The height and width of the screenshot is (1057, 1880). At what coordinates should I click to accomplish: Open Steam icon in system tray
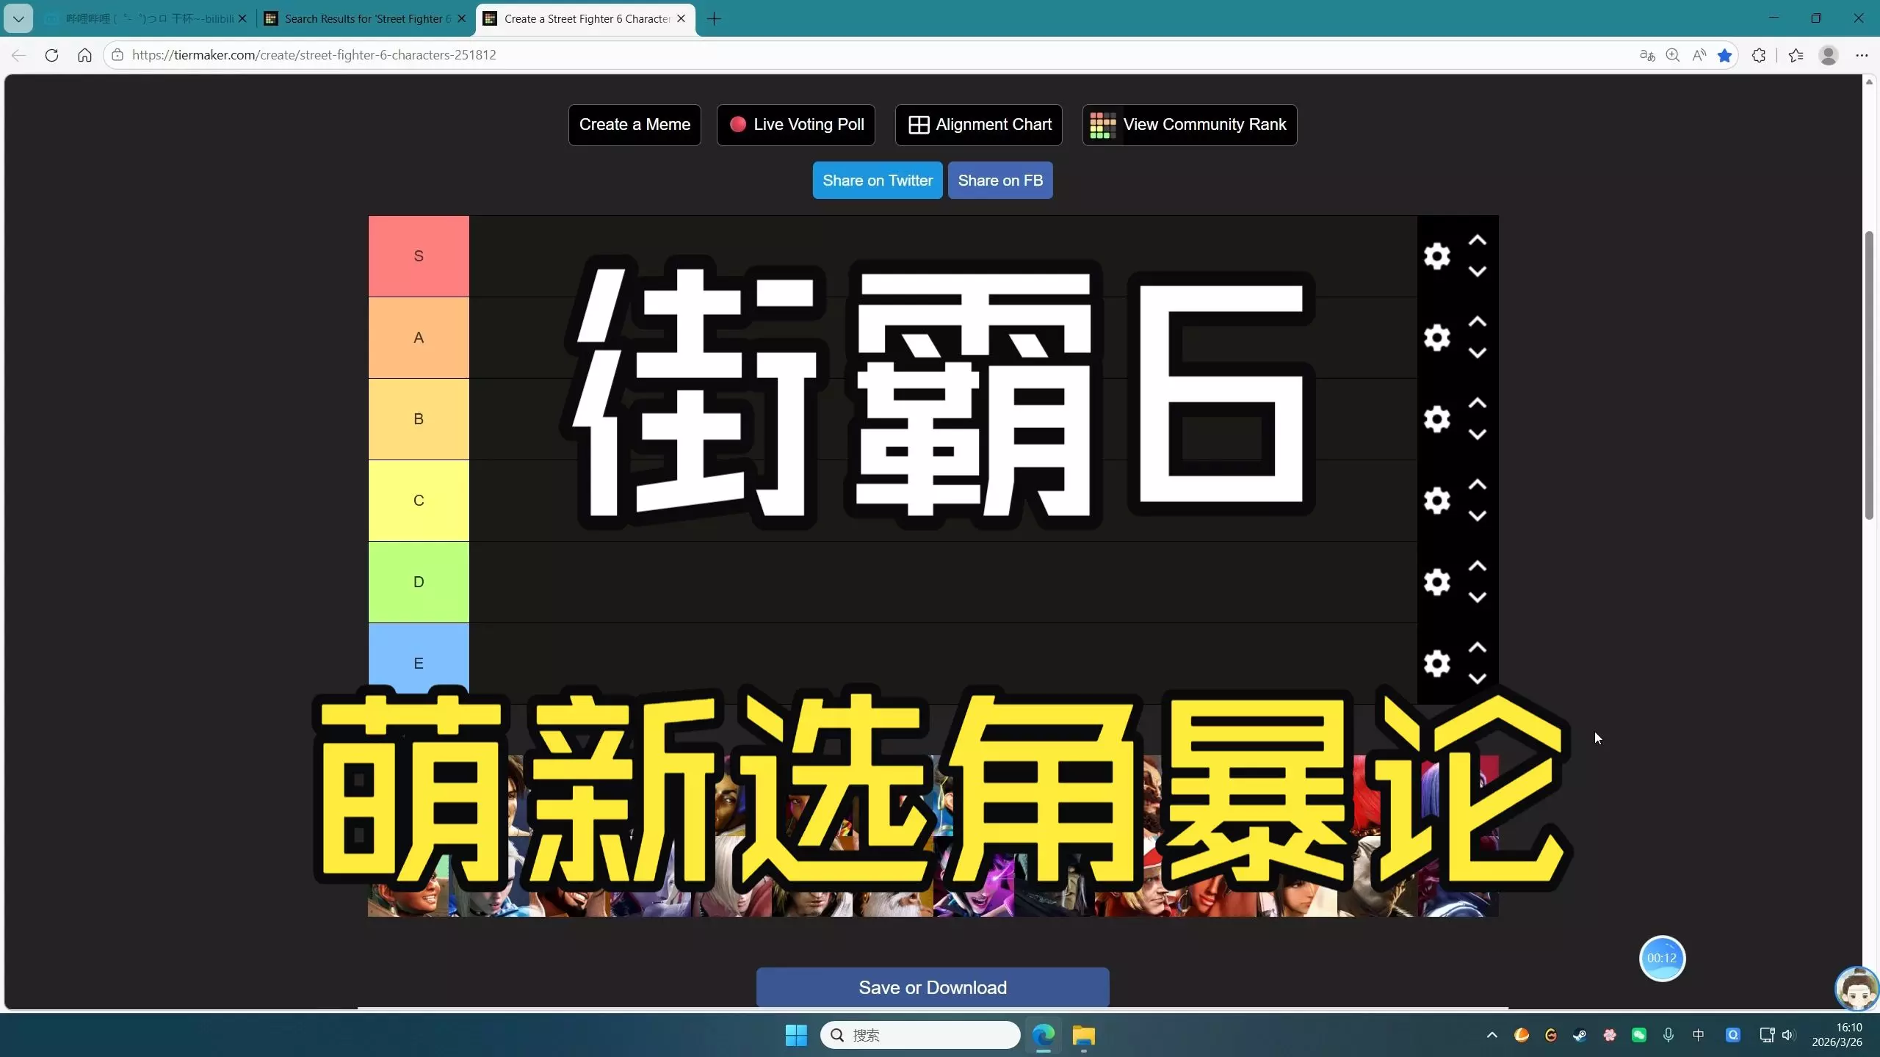click(x=1580, y=1035)
